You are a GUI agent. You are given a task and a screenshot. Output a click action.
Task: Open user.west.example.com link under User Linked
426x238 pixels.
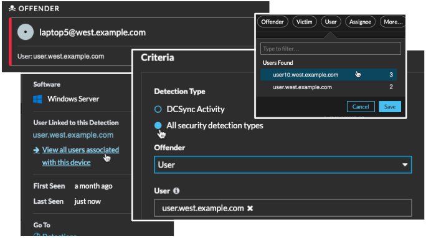[x=73, y=135]
